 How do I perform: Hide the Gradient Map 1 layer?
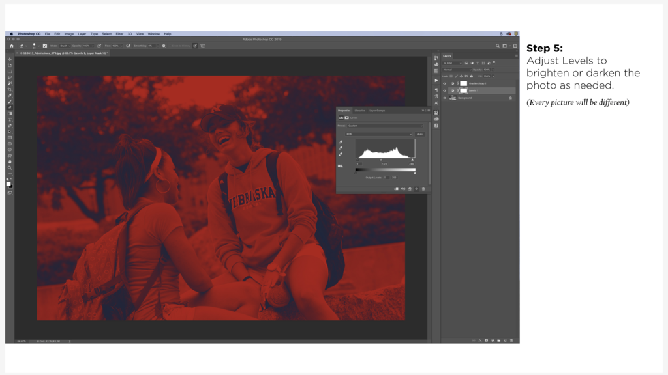[445, 83]
